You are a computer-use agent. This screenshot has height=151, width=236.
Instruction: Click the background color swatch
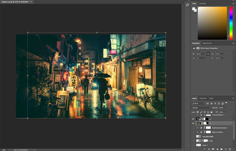click(195, 11)
